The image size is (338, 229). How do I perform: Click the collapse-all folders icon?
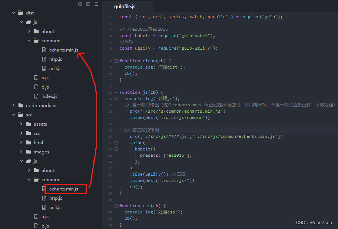pyautogui.click(x=88, y=3)
